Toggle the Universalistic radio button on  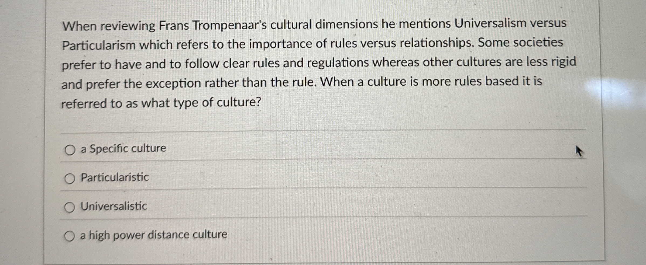(70, 207)
